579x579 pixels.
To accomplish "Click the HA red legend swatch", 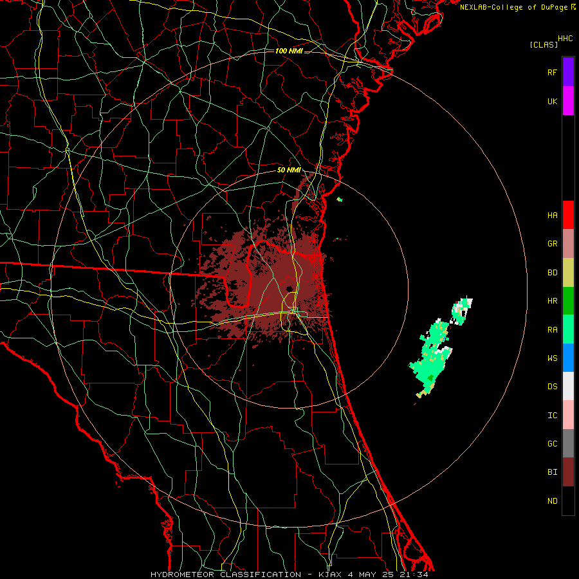I will (x=568, y=215).
